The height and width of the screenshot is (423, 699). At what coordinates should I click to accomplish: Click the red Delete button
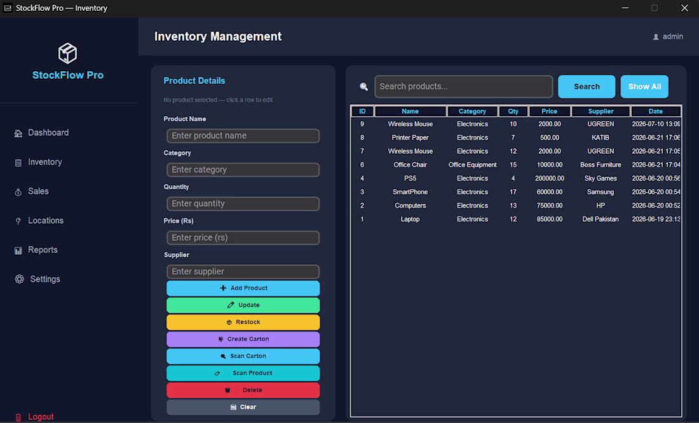(x=243, y=390)
